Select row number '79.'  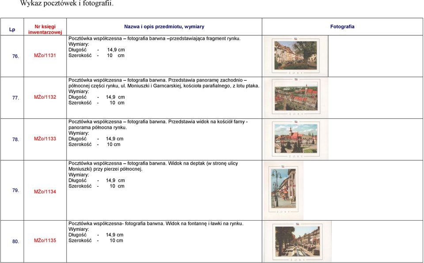(x=15, y=190)
